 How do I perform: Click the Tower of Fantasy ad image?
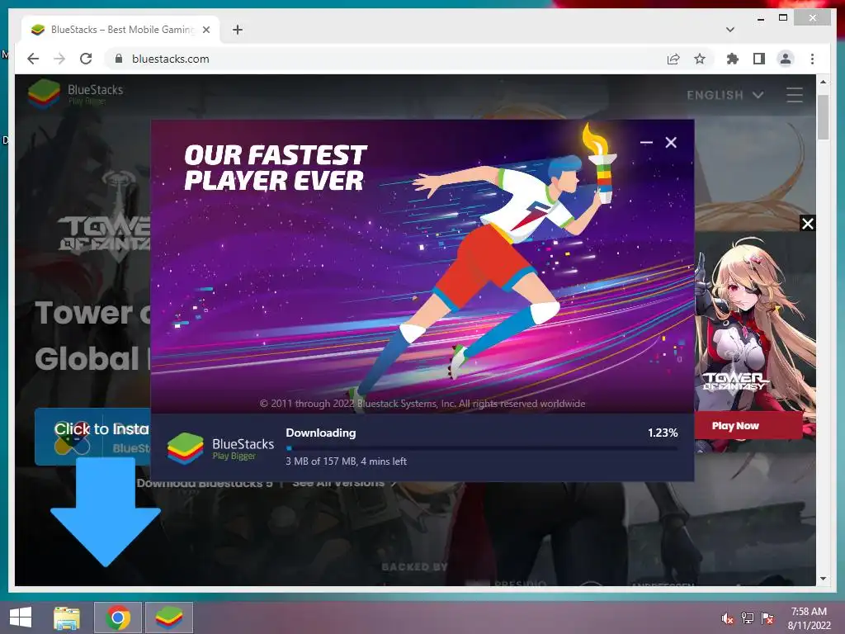pos(754,324)
